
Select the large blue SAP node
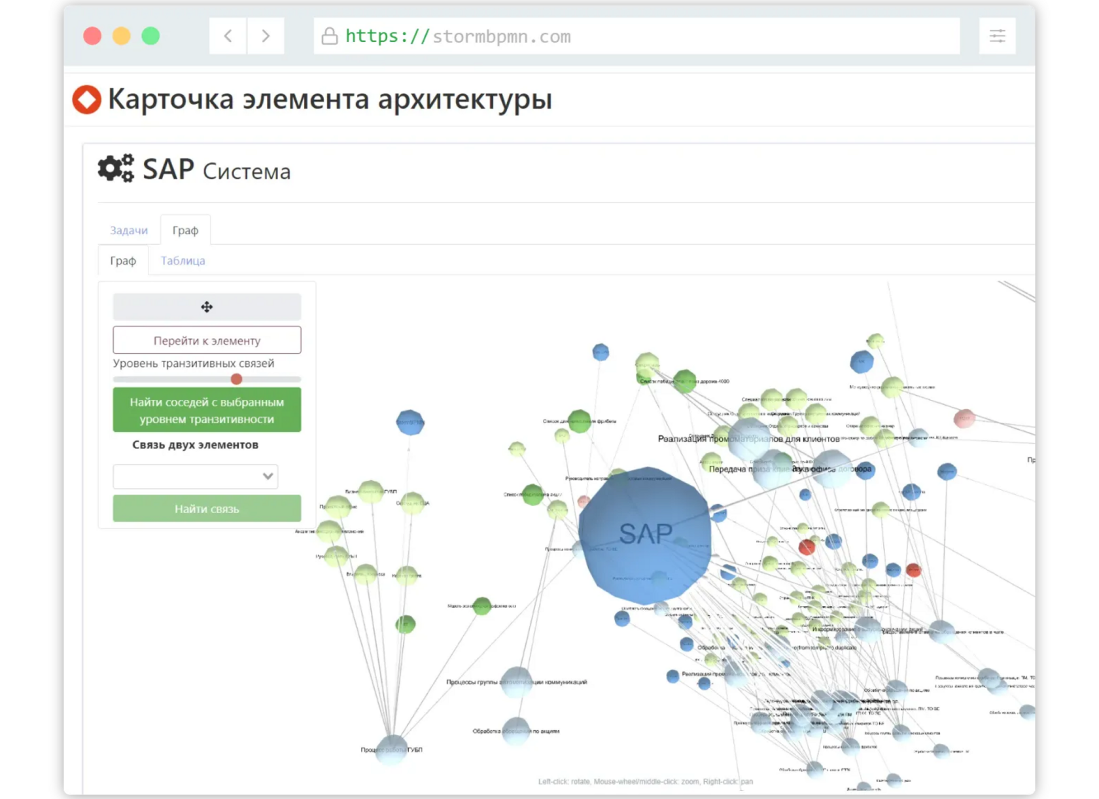point(645,534)
